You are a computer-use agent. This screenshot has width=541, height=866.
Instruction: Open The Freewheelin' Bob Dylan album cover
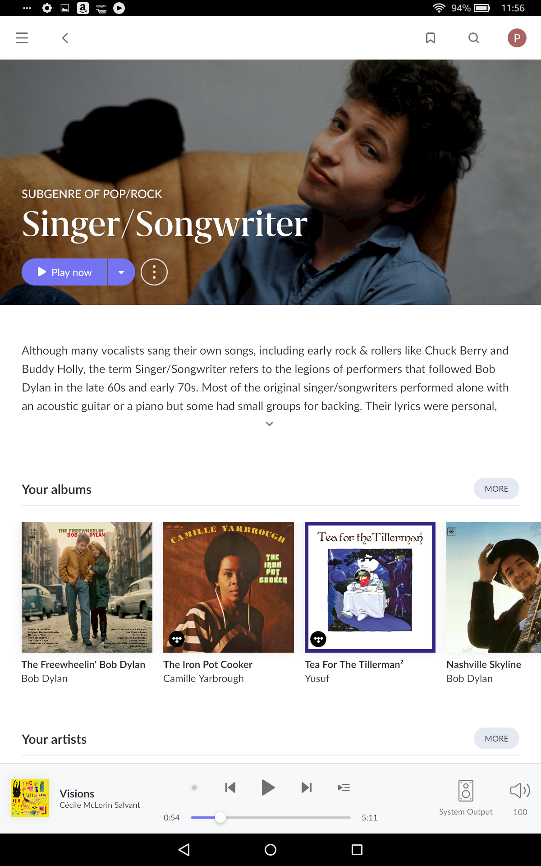point(87,587)
